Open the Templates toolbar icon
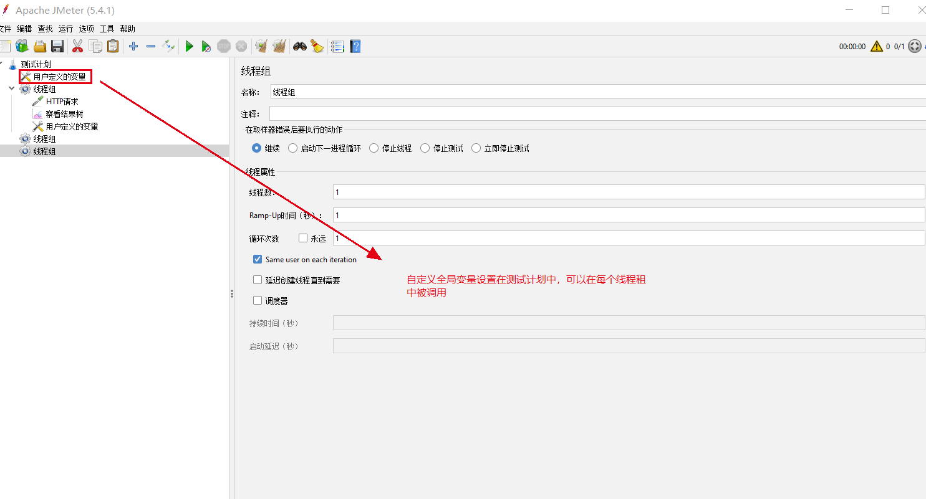This screenshot has height=499, width=926. click(22, 46)
